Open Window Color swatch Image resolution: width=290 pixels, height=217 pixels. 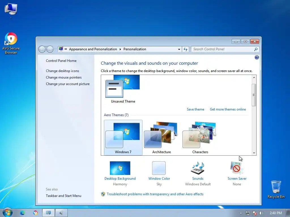pos(159,168)
